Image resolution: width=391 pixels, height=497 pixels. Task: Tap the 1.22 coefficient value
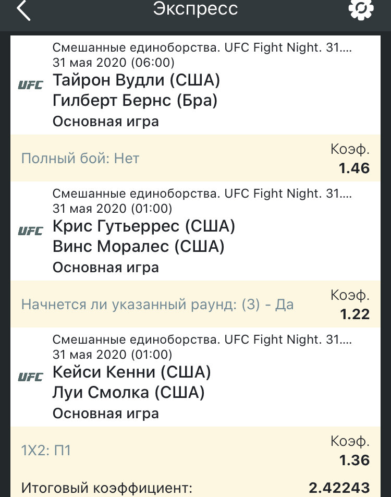click(355, 314)
